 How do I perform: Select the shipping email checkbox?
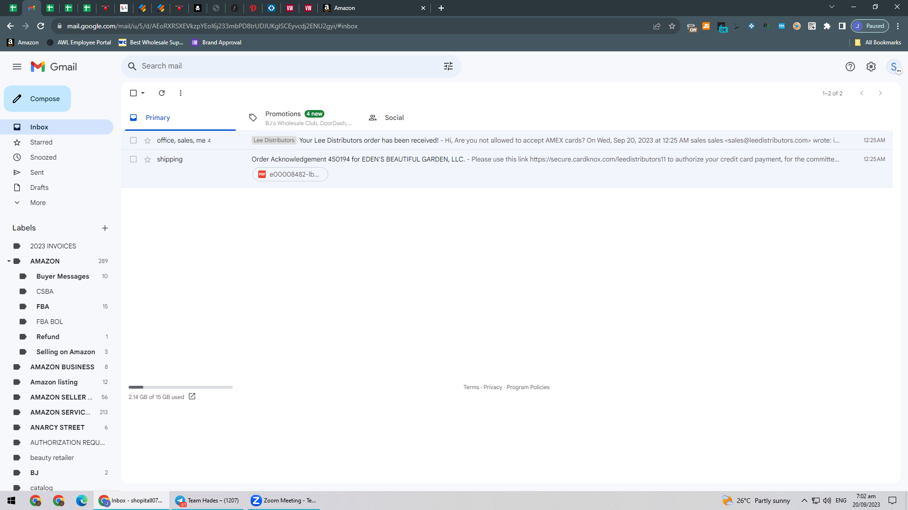point(133,159)
